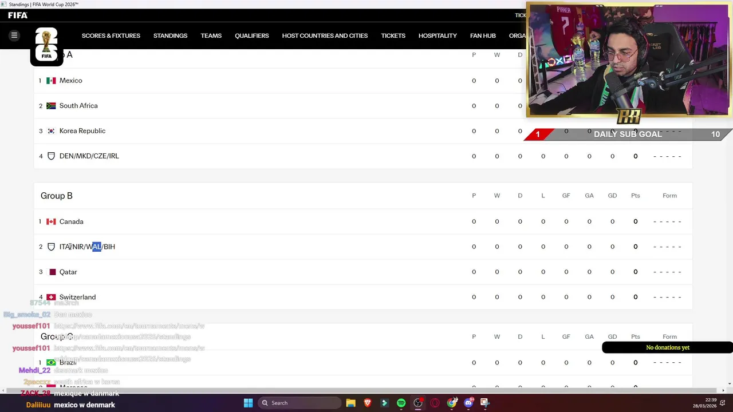Open the Switzerland team link

pos(77,297)
